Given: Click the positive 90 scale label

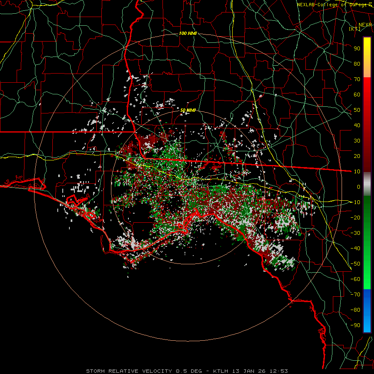Looking at the screenshot, I should click(x=357, y=49).
